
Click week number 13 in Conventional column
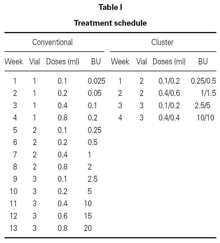(13, 228)
